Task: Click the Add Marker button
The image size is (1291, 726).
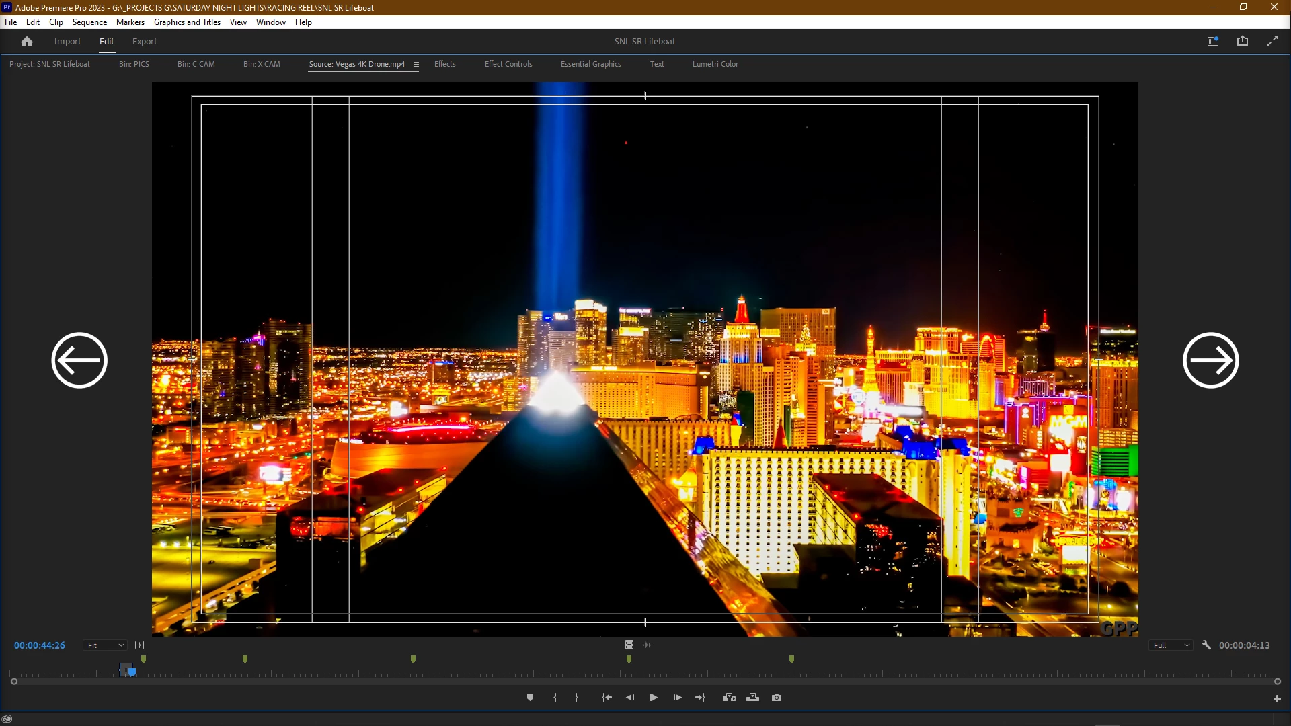Action: point(530,698)
